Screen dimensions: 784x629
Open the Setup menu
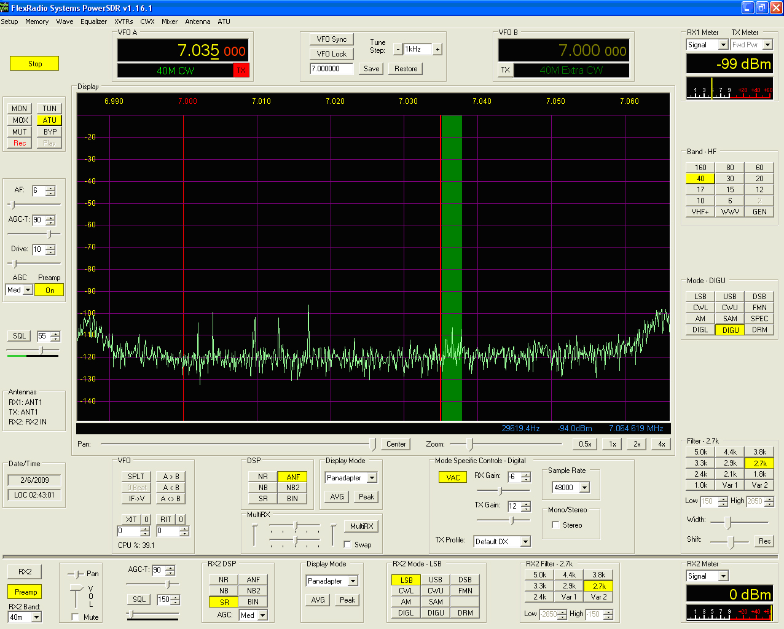click(x=9, y=21)
